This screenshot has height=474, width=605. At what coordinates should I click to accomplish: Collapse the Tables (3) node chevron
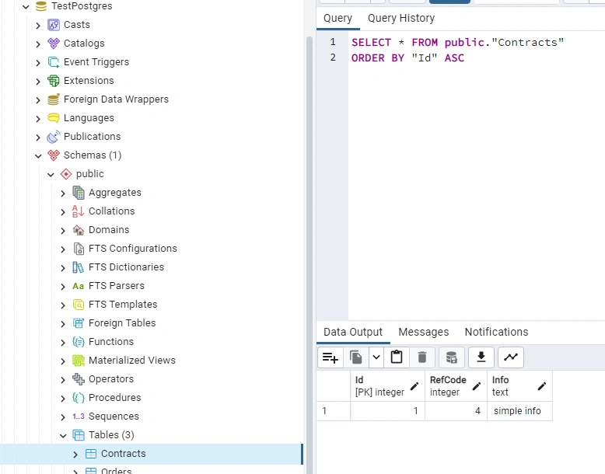pyautogui.click(x=63, y=435)
